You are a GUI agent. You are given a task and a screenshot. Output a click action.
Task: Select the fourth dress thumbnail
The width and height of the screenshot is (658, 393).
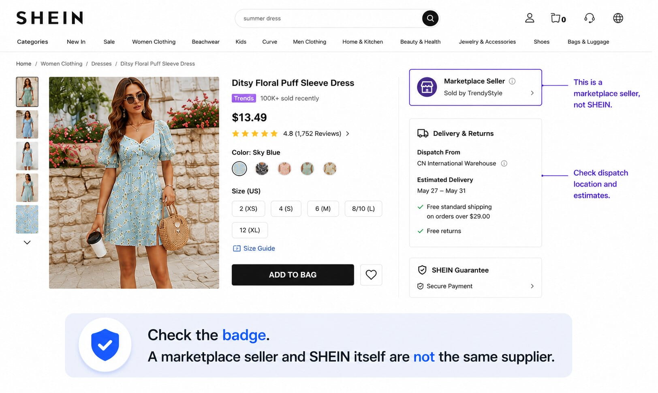[x=27, y=188]
